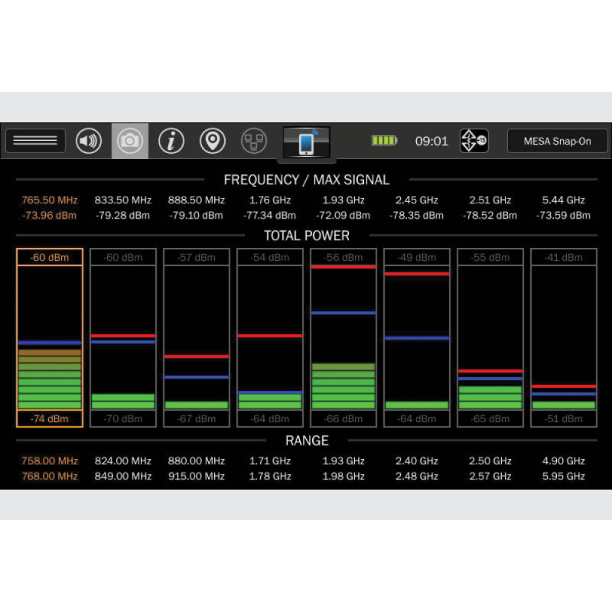Select the mobile phone mode tab
Image resolution: width=612 pixels, height=612 pixels.
(307, 142)
